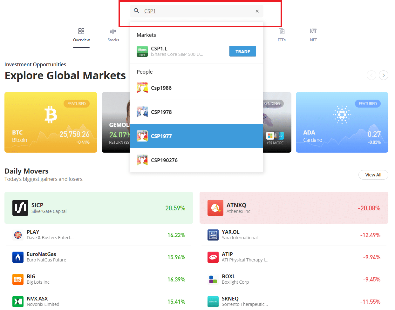The height and width of the screenshot is (310, 395).
Task: Open the Overview tab
Action: click(81, 35)
